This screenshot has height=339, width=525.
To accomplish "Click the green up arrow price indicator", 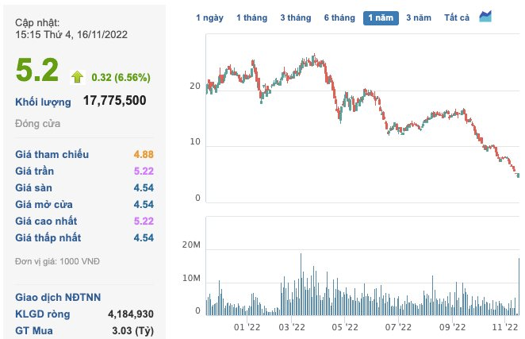I will click(77, 76).
